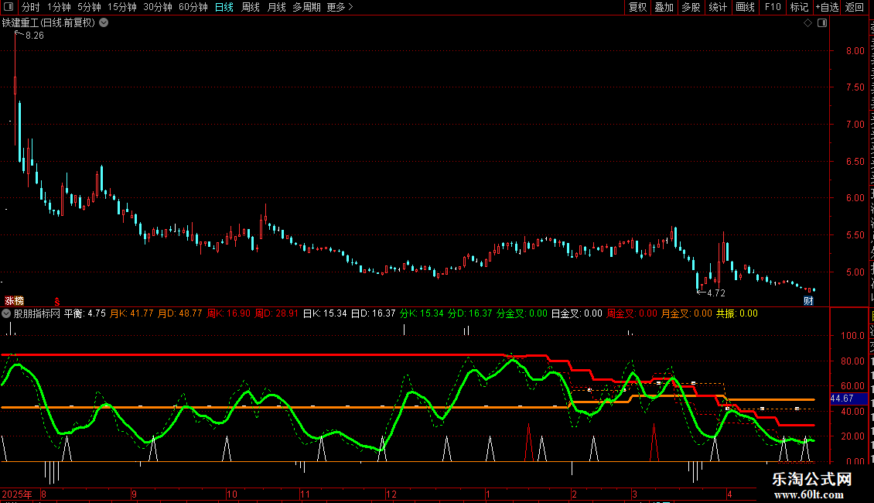Open the 多股 multi-stock view
Image resolution: width=874 pixels, height=503 pixels.
coord(691,7)
